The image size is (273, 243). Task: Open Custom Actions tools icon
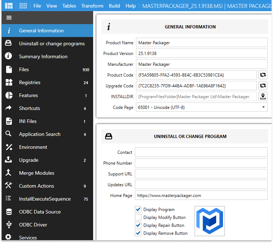[x=9, y=186]
